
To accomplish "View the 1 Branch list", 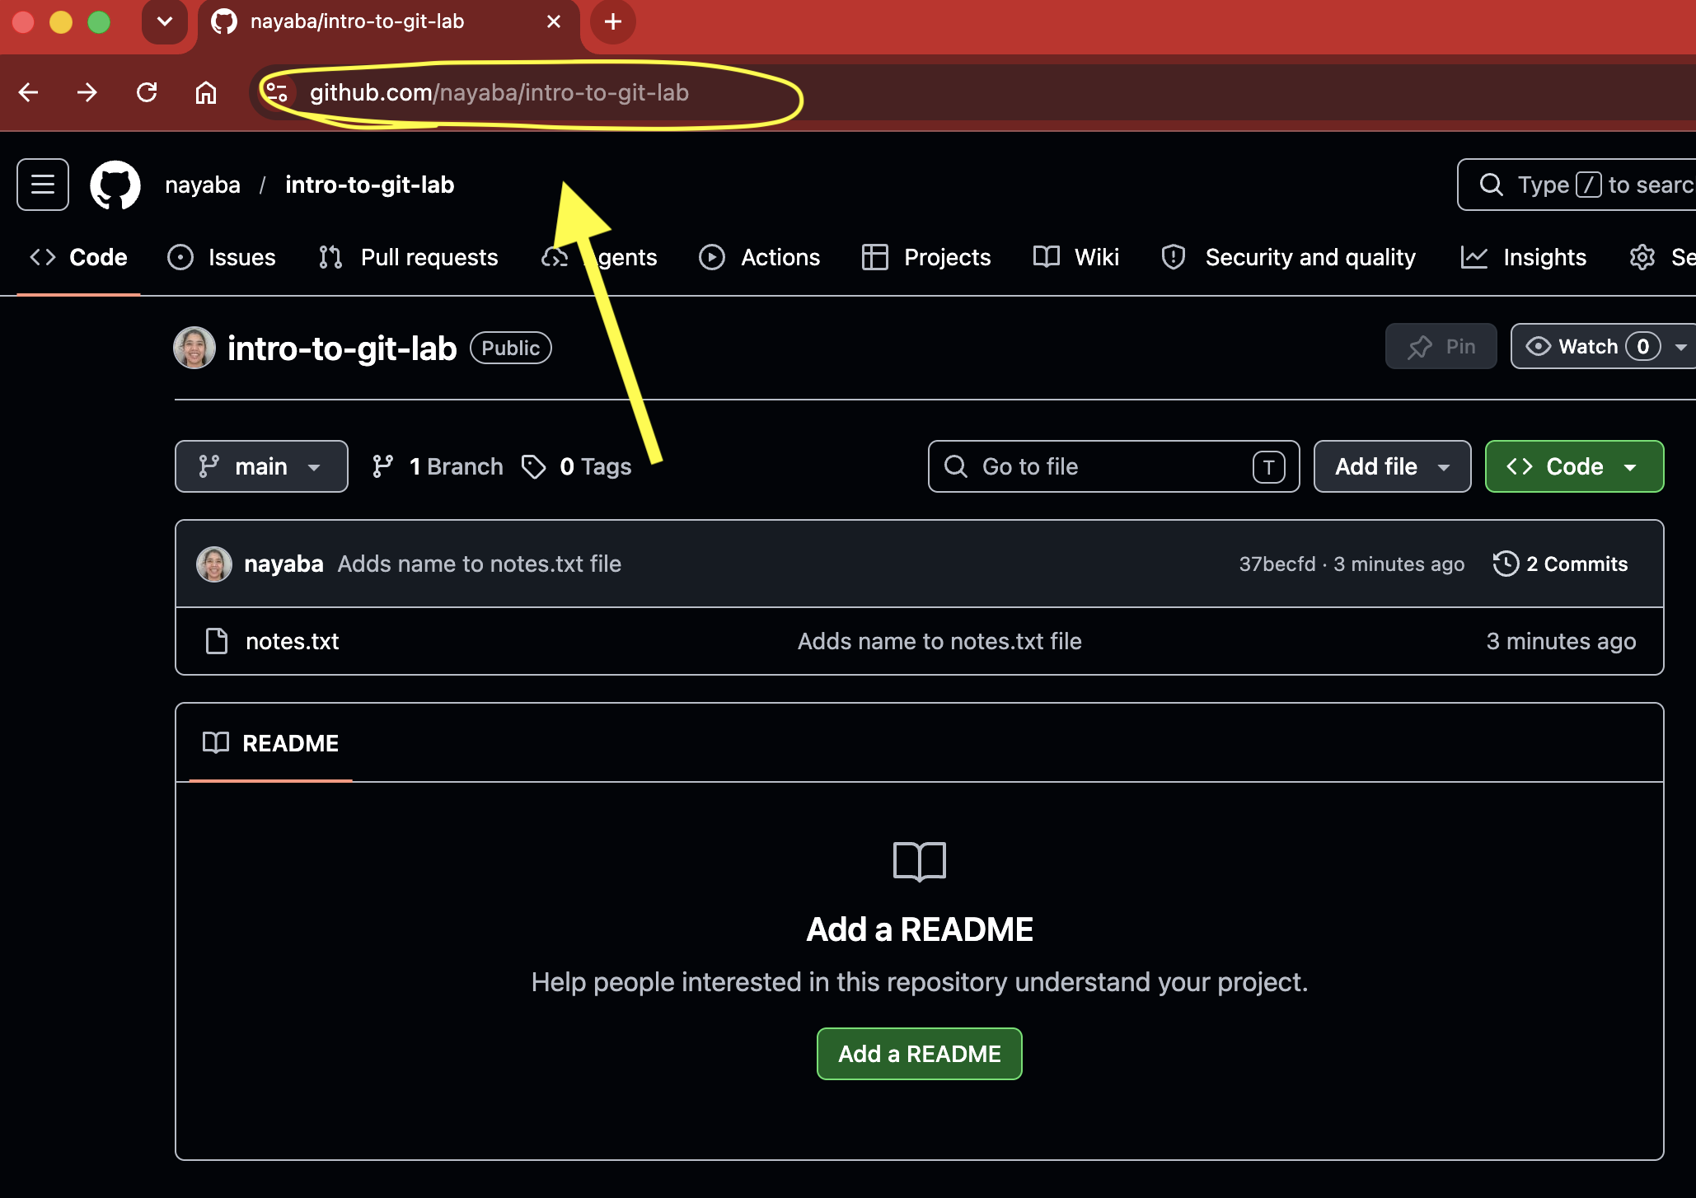I will tap(438, 466).
